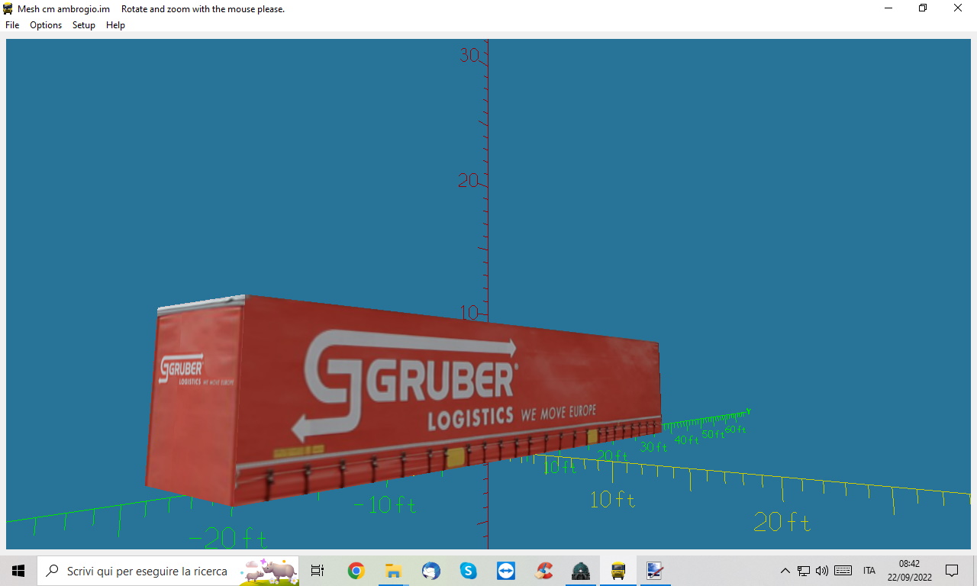Open the Setup menu
977x586 pixels.
[x=84, y=25]
